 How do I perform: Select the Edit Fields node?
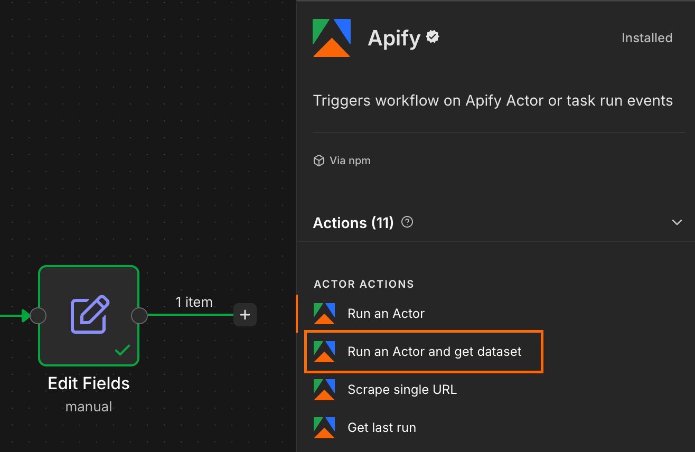click(89, 315)
